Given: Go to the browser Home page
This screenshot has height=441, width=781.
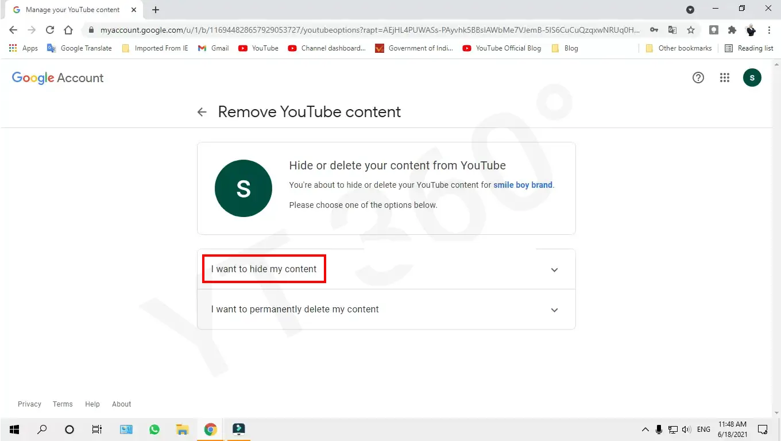Looking at the screenshot, I should pos(68,30).
